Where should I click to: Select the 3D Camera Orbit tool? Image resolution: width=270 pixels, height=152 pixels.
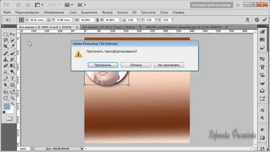(x=12, y=92)
